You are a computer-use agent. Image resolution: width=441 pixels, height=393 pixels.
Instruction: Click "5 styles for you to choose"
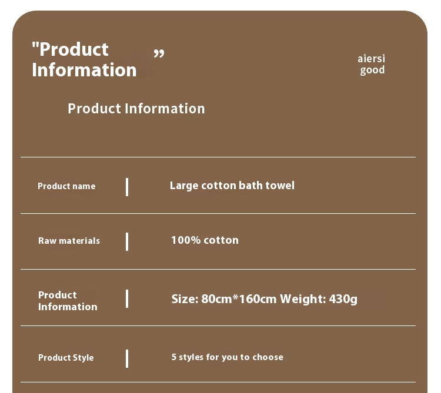point(227,357)
